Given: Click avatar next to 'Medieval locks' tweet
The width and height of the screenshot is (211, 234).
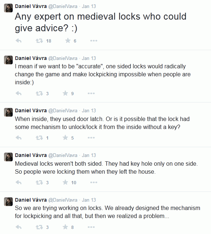Looking at the screenshot, I should [8, 157].
